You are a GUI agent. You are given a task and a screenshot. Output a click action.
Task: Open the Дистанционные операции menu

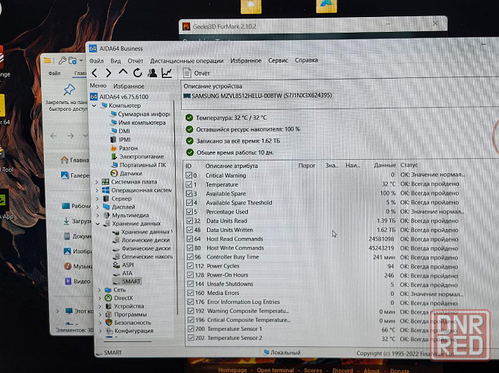186,61
